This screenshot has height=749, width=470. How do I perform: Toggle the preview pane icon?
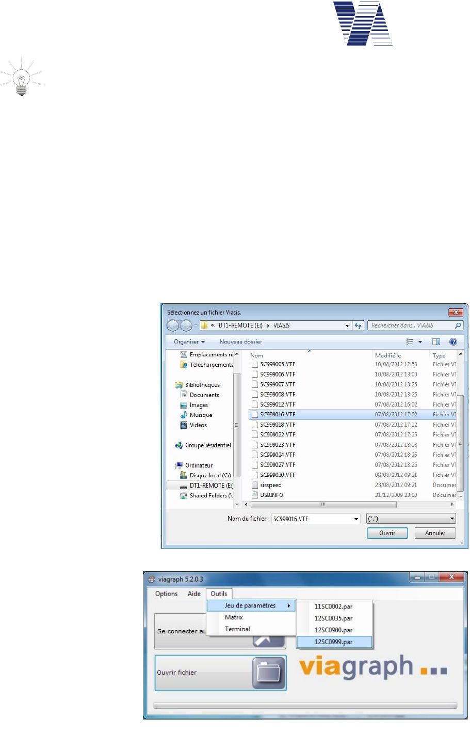pyautogui.click(x=436, y=341)
